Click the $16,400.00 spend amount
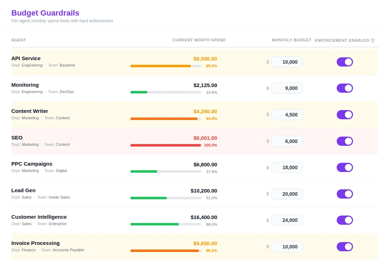Image resolution: width=387 pixels, height=275 pixels. [x=204, y=218]
